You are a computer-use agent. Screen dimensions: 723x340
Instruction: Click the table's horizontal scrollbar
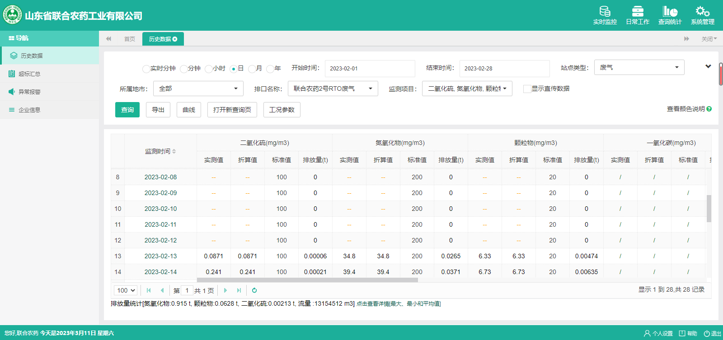(307, 280)
